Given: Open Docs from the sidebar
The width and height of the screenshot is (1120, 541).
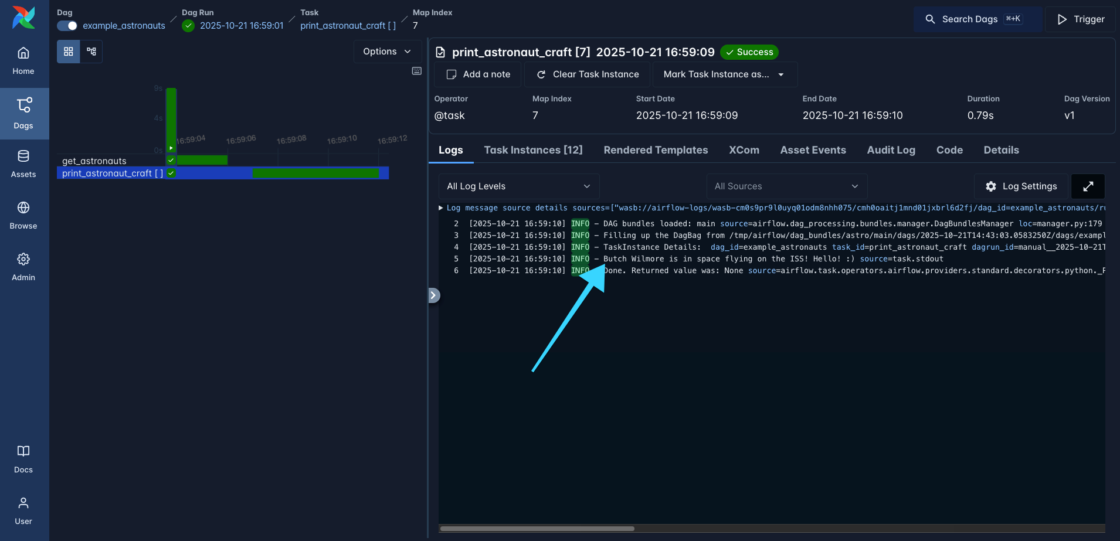Looking at the screenshot, I should tap(23, 458).
